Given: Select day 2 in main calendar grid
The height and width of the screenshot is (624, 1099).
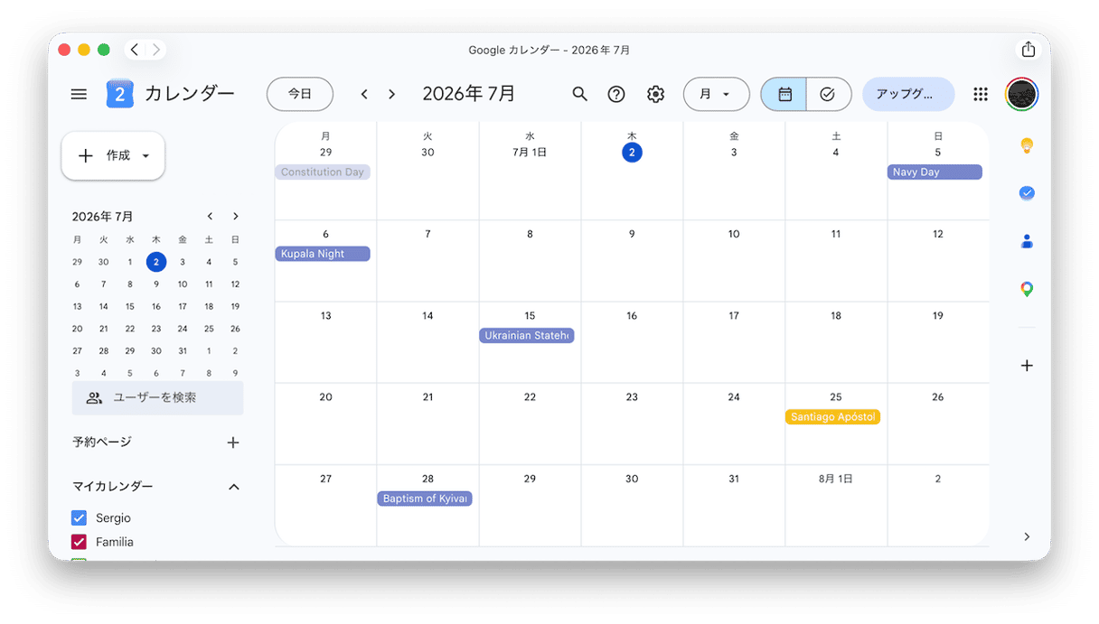Looking at the screenshot, I should point(632,153).
